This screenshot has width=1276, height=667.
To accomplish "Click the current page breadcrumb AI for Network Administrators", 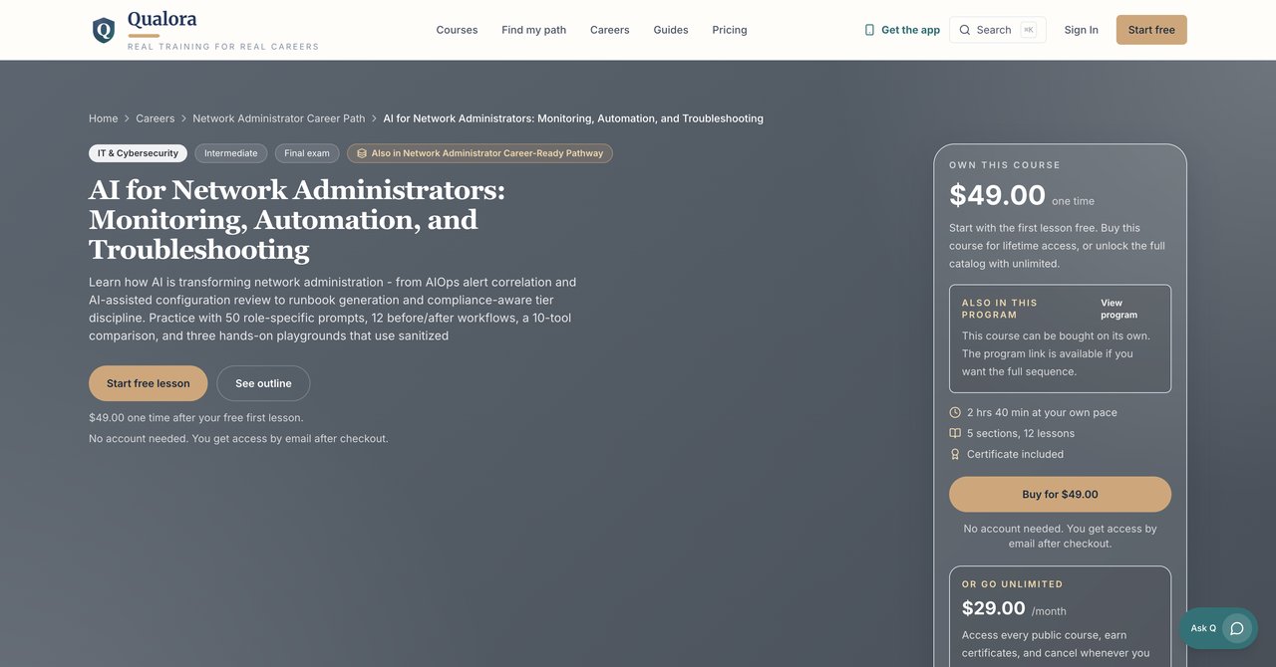I will [573, 118].
